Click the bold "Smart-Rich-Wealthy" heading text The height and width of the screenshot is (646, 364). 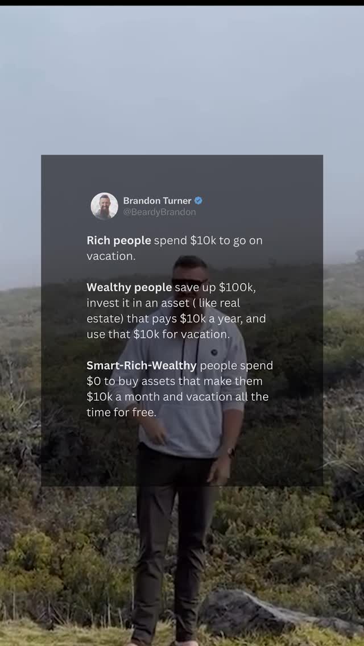[142, 366]
